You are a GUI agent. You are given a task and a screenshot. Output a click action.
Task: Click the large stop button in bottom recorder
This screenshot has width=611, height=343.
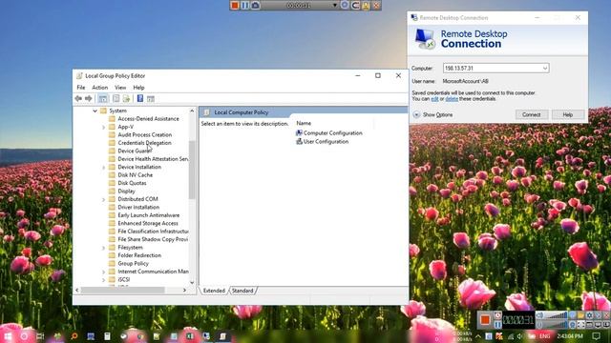485,320
